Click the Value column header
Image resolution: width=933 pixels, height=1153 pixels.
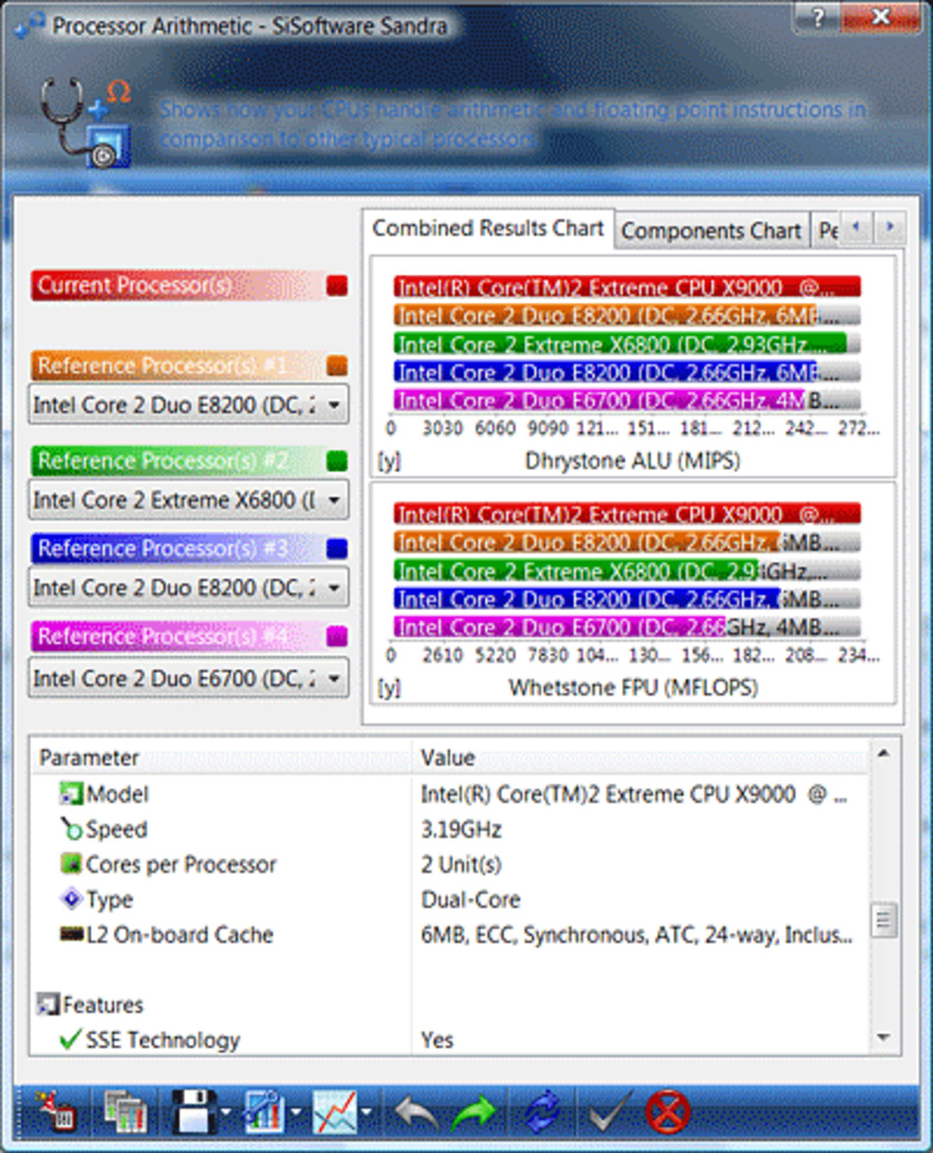click(x=640, y=757)
